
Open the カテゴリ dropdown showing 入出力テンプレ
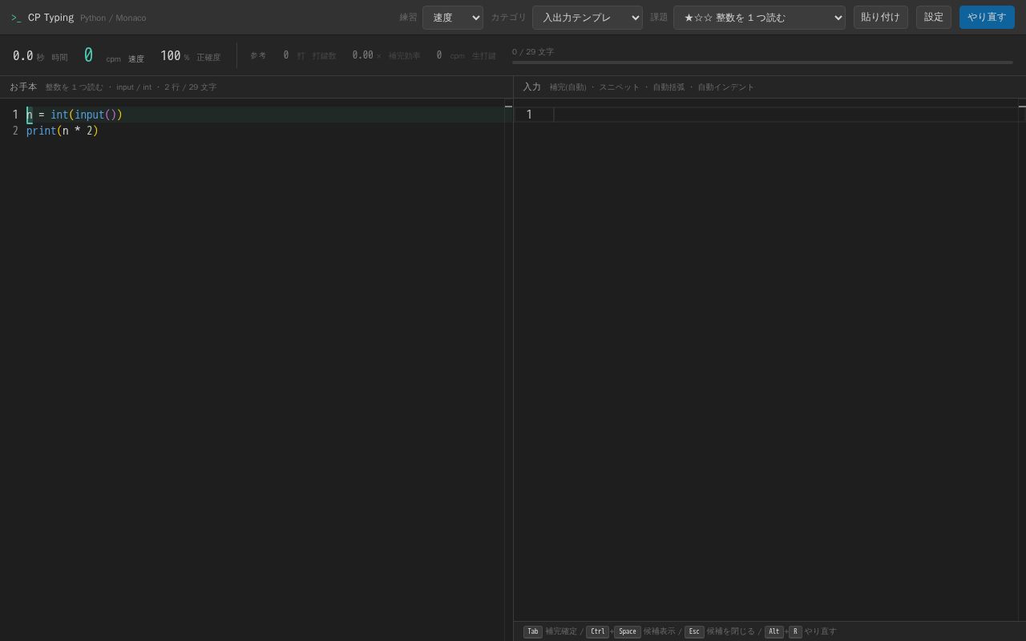click(588, 18)
